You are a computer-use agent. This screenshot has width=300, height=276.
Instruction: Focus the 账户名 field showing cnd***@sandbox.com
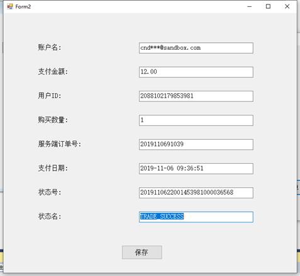tap(196, 48)
